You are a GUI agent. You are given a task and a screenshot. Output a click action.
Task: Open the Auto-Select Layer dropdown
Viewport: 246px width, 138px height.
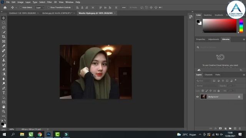point(40,8)
